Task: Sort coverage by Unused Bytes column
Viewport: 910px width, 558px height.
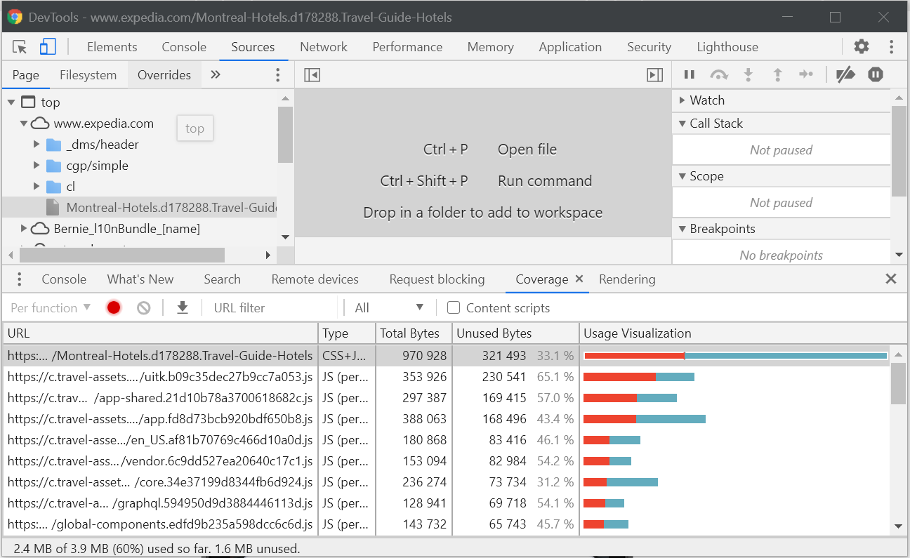Action: (x=515, y=333)
